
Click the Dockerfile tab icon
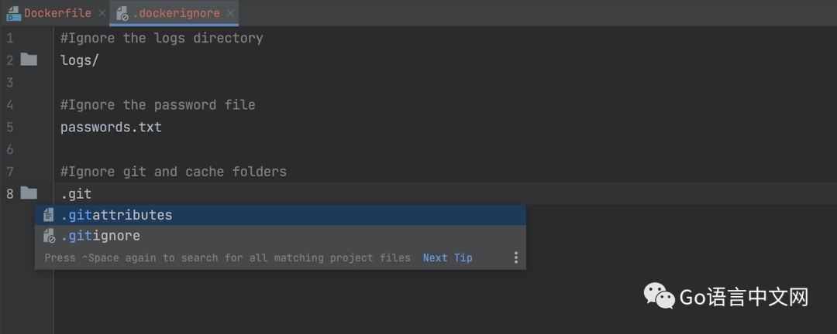click(13, 13)
